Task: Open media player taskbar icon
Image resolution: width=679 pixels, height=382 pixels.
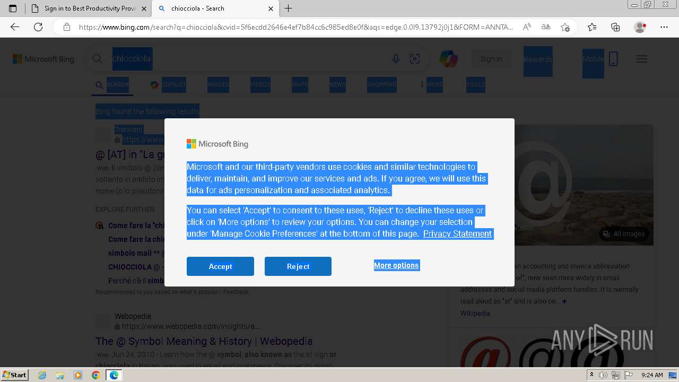Action: (x=78, y=375)
